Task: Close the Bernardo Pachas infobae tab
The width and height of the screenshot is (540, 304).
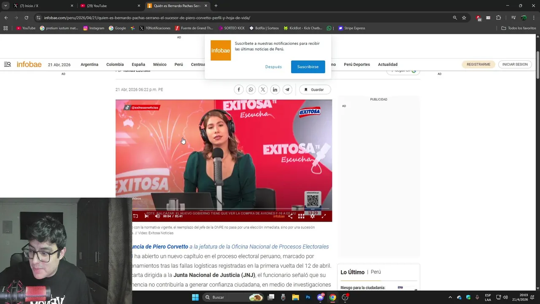Action: [206, 5]
